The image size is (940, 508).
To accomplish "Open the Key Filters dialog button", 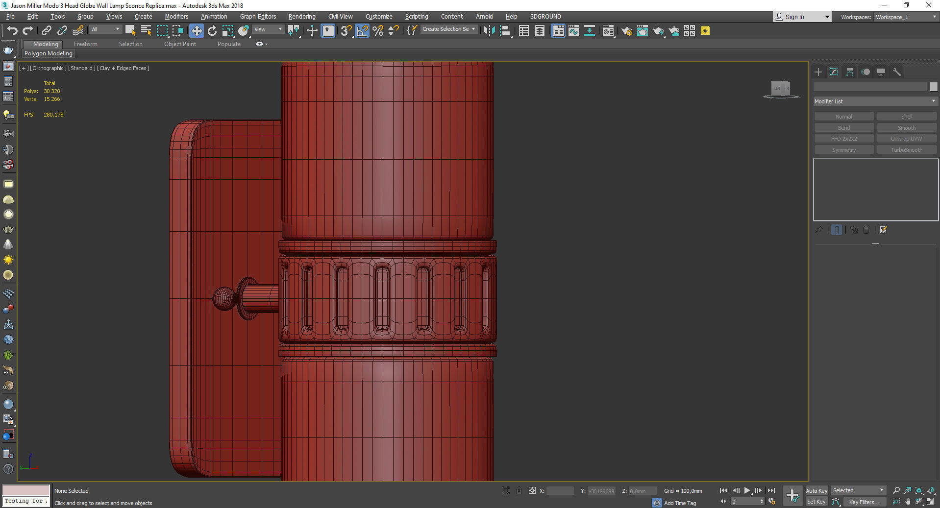I will pos(864,502).
